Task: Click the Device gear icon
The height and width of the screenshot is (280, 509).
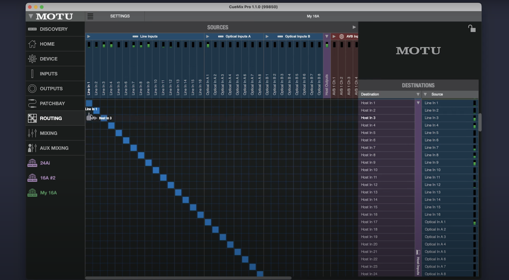Action: point(32,59)
